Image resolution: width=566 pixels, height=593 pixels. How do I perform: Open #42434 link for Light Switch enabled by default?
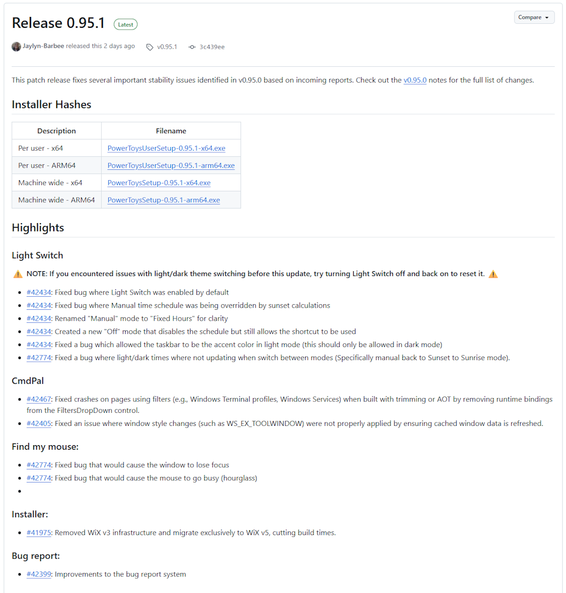(x=38, y=293)
